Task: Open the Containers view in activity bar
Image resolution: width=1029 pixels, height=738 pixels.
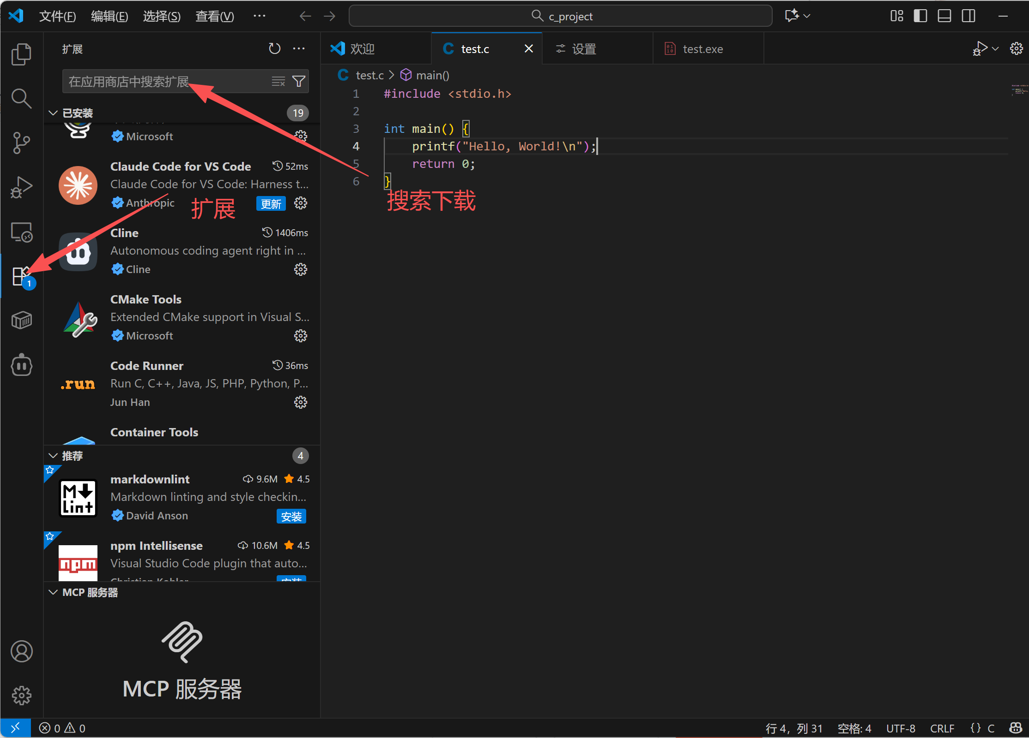Action: point(21,320)
